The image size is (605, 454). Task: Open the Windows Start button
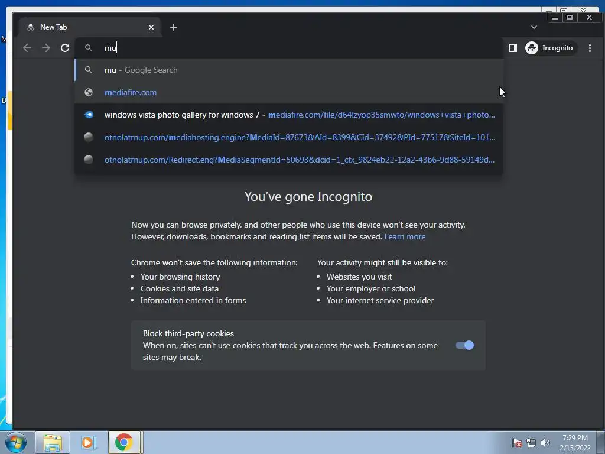click(x=16, y=442)
